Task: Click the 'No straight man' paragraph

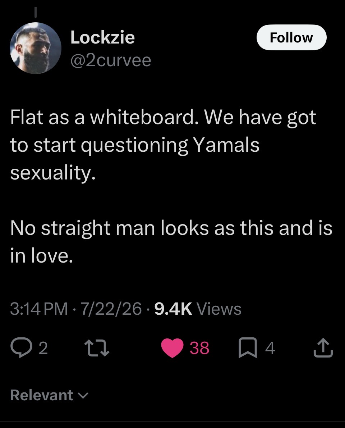Action: (x=171, y=242)
